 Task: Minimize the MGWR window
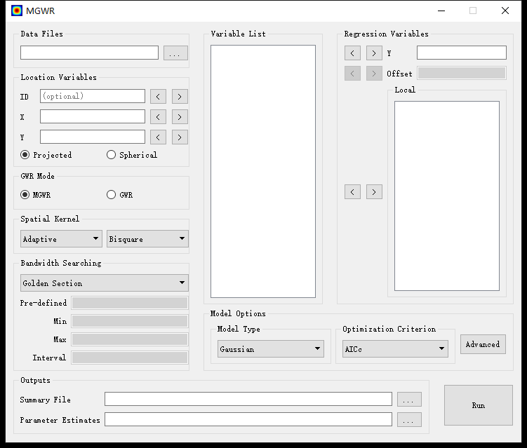441,11
